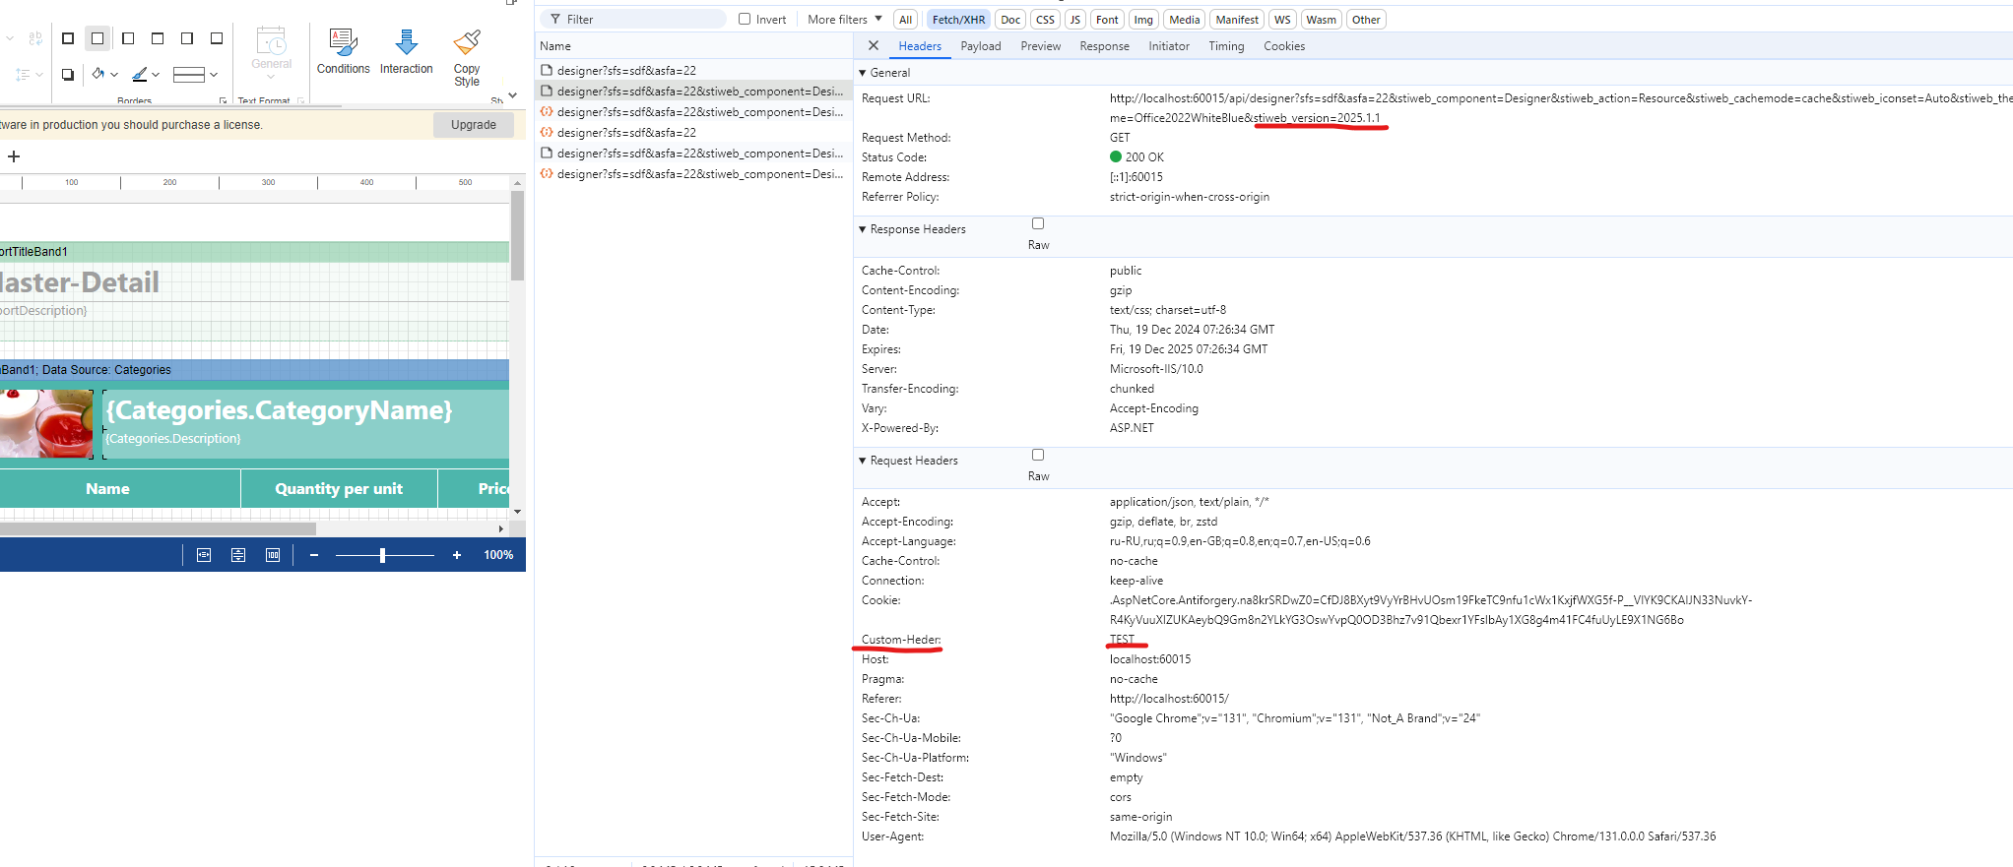2013x867 pixels.
Task: Click the zoom slider handle
Action: click(382, 555)
